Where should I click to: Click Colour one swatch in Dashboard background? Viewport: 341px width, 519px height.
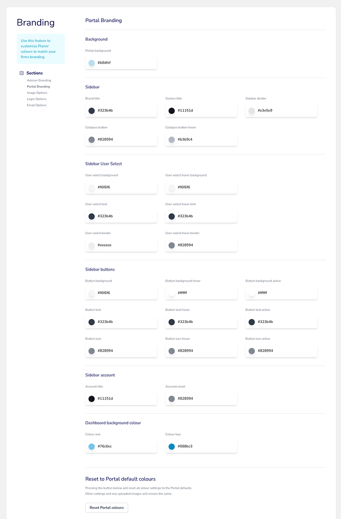(x=92, y=446)
